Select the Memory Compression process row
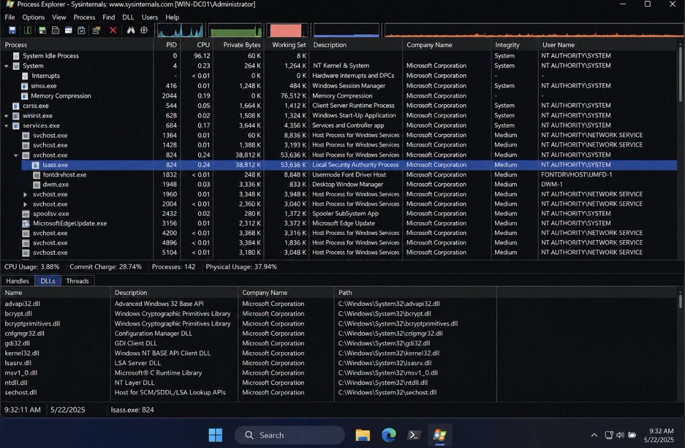Viewport: 685px width, 448px height. pyautogui.click(x=340, y=96)
